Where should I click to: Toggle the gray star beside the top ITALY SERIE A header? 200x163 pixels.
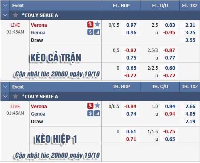(15, 15)
